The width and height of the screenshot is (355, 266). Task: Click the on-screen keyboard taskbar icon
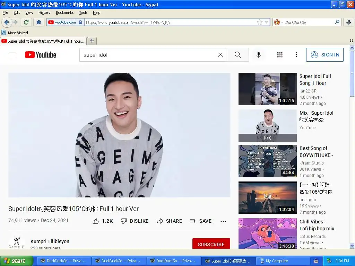[x=316, y=261]
